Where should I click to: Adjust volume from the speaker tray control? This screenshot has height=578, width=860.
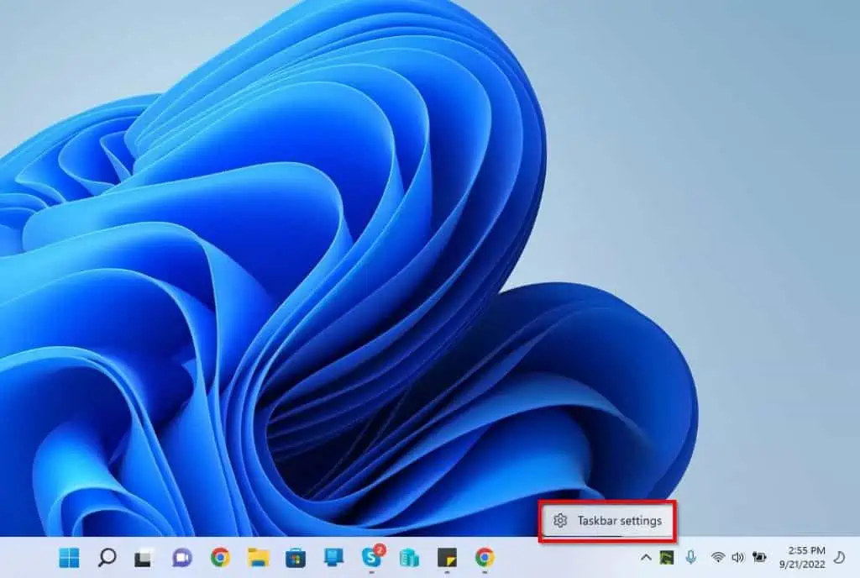738,557
